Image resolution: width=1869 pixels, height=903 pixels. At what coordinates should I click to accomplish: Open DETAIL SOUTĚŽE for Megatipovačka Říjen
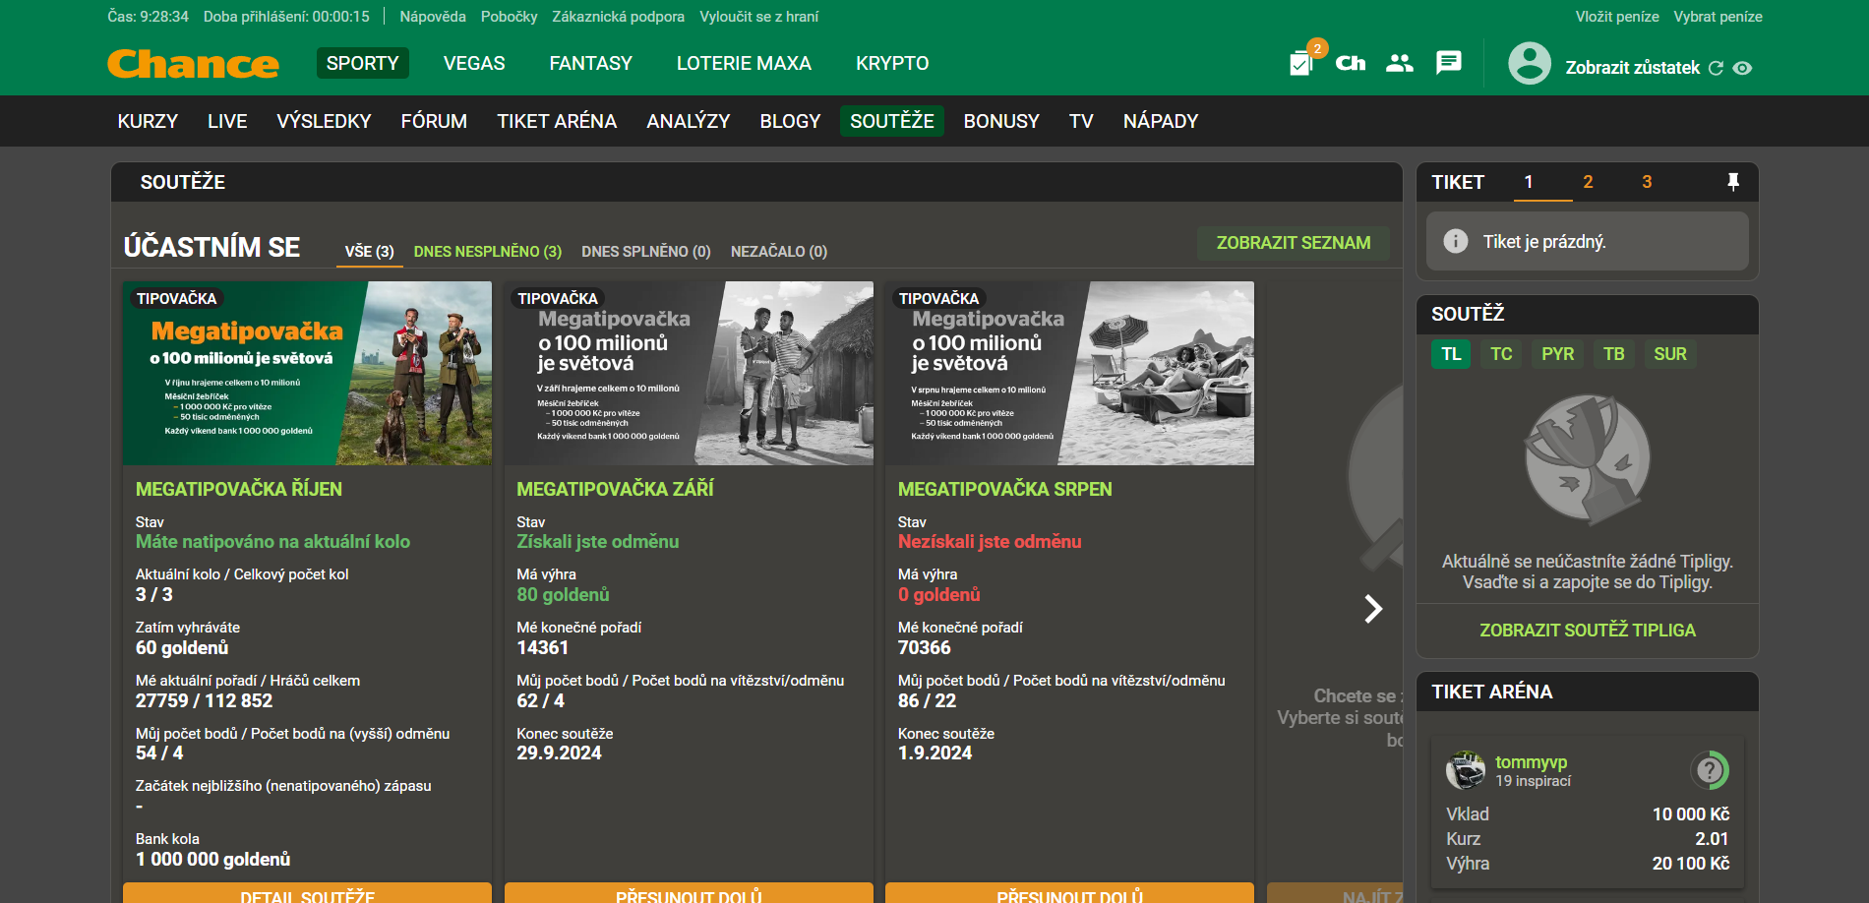(x=307, y=893)
